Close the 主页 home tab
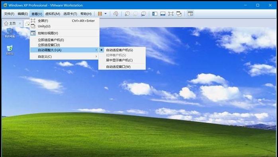278x157 pixels. pos(20,23)
